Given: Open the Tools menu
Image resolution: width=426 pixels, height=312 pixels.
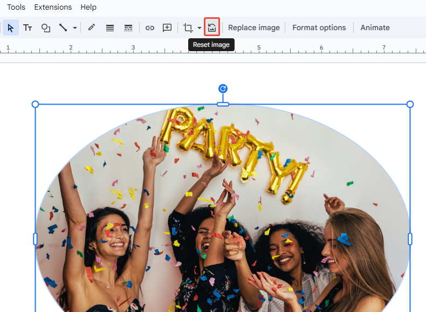Looking at the screenshot, I should click(x=16, y=7).
